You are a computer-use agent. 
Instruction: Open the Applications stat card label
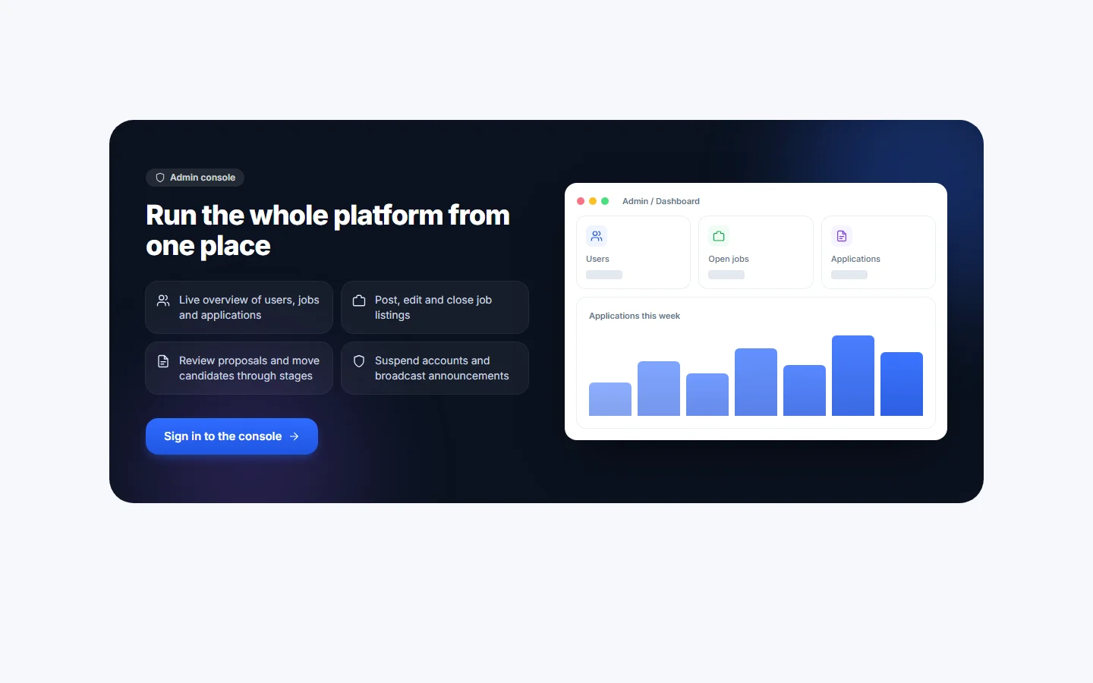[x=855, y=259]
